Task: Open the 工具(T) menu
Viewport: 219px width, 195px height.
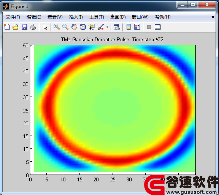Action: (97, 17)
